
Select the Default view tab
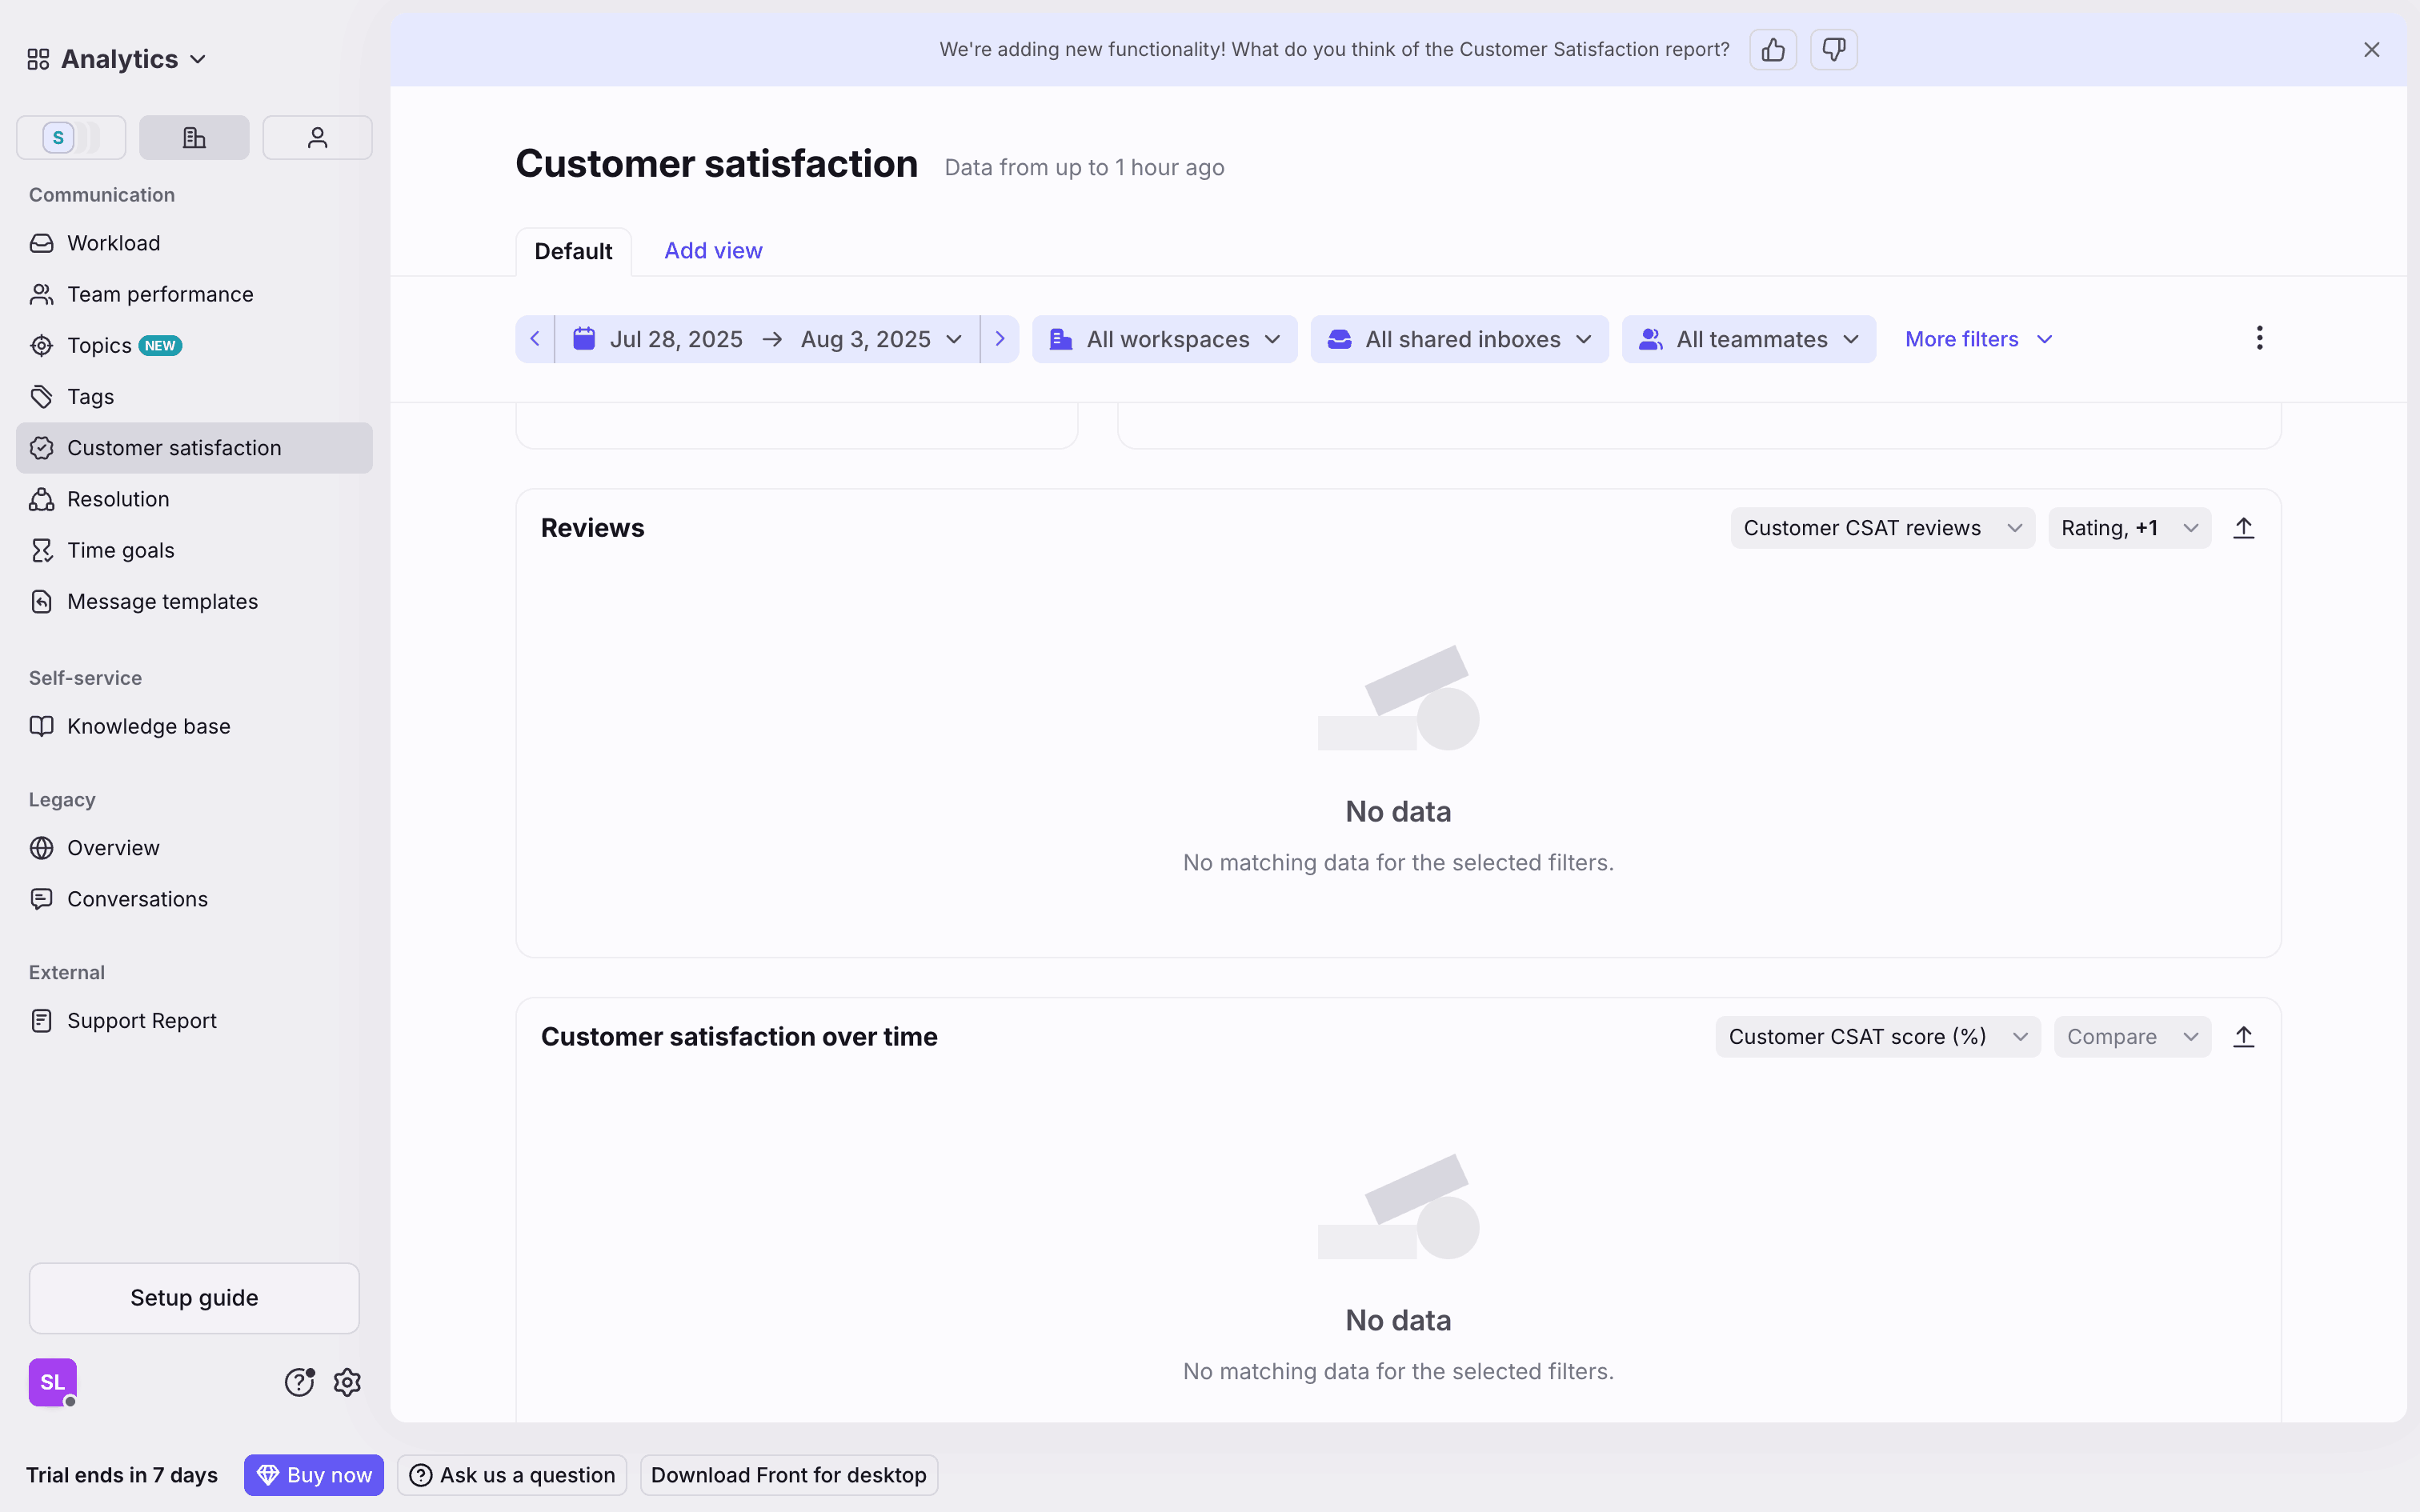[573, 251]
